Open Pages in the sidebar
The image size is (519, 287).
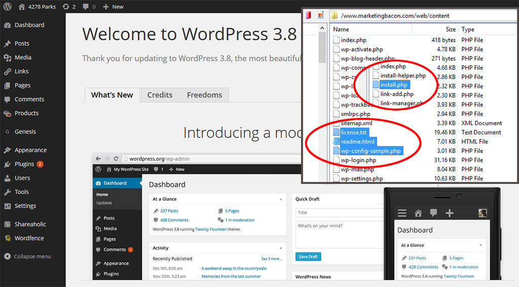click(x=22, y=85)
